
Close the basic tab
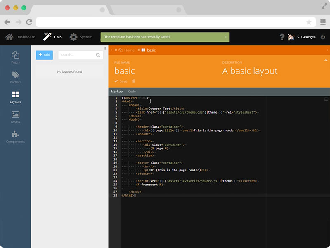click(x=139, y=50)
